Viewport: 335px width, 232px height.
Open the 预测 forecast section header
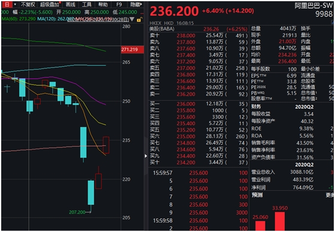point(257,195)
